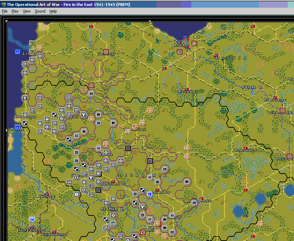Click the Insterburg town label
The width and height of the screenshot is (294, 241).
[32, 230]
